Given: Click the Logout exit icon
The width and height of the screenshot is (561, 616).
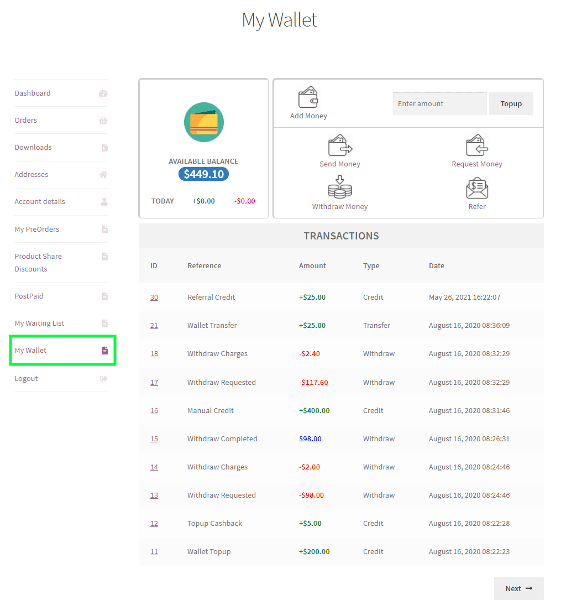Looking at the screenshot, I should 103,378.
